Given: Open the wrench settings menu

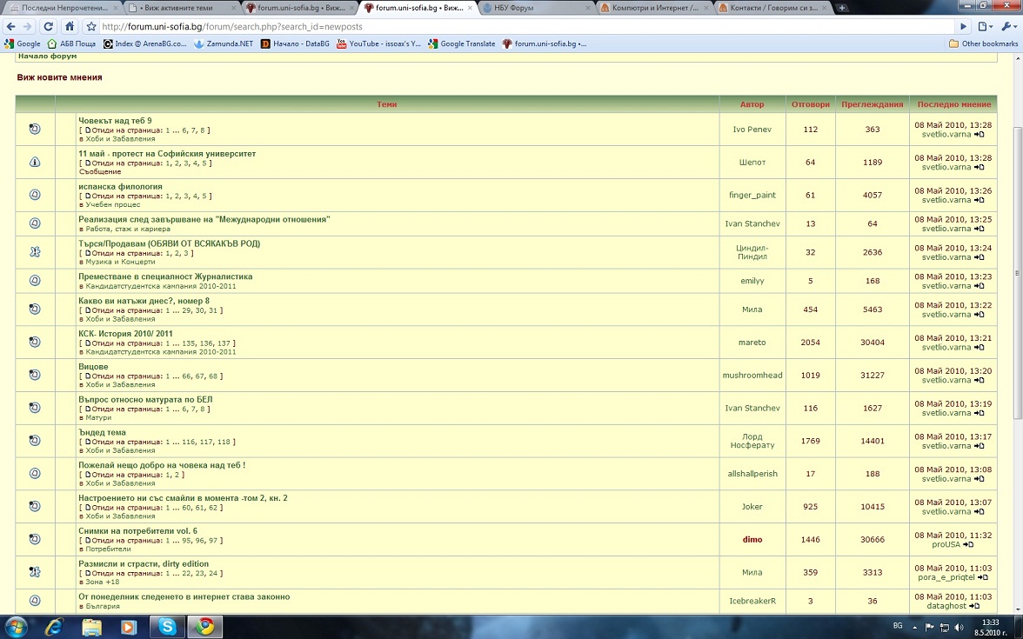Looking at the screenshot, I should (x=1007, y=26).
